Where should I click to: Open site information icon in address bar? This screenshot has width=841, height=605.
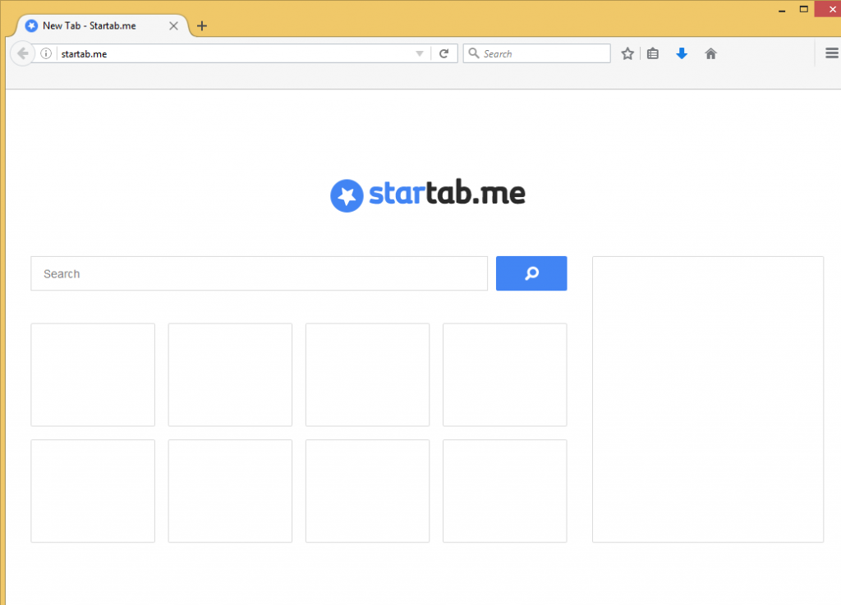46,53
